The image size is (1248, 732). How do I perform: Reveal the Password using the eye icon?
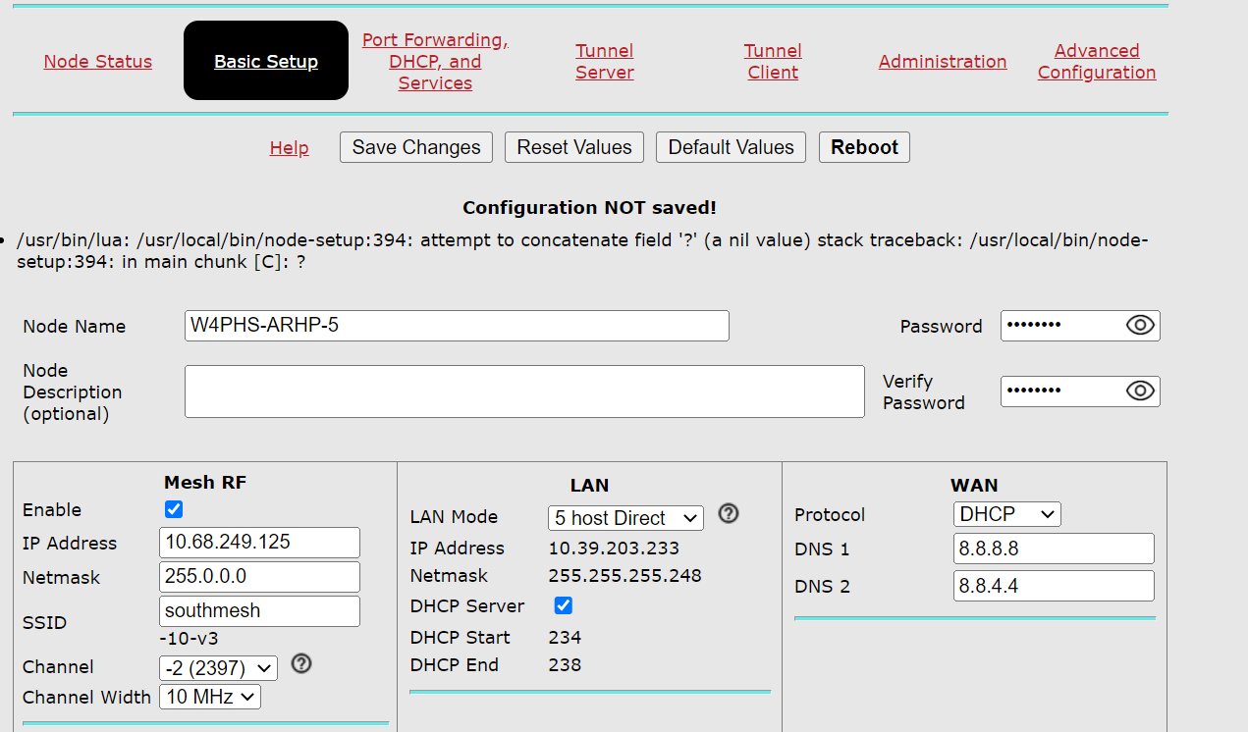1139,325
